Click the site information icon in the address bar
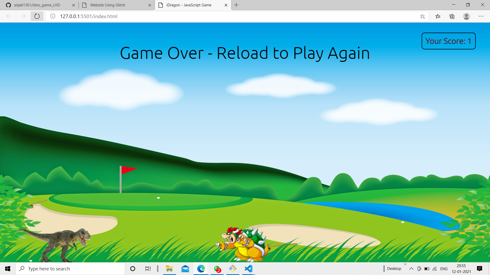The width and height of the screenshot is (490, 275). click(53, 16)
